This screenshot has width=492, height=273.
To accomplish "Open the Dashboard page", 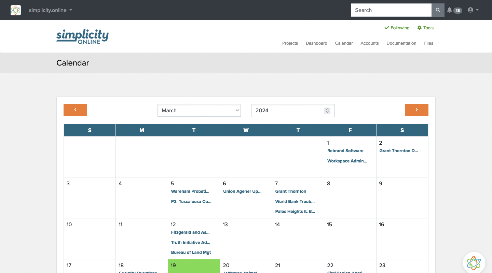I will tap(316, 43).
